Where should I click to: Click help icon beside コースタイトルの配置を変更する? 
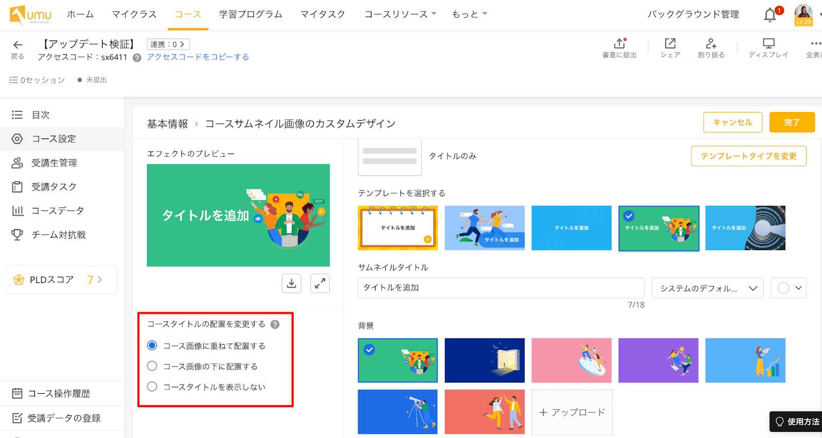(x=275, y=325)
